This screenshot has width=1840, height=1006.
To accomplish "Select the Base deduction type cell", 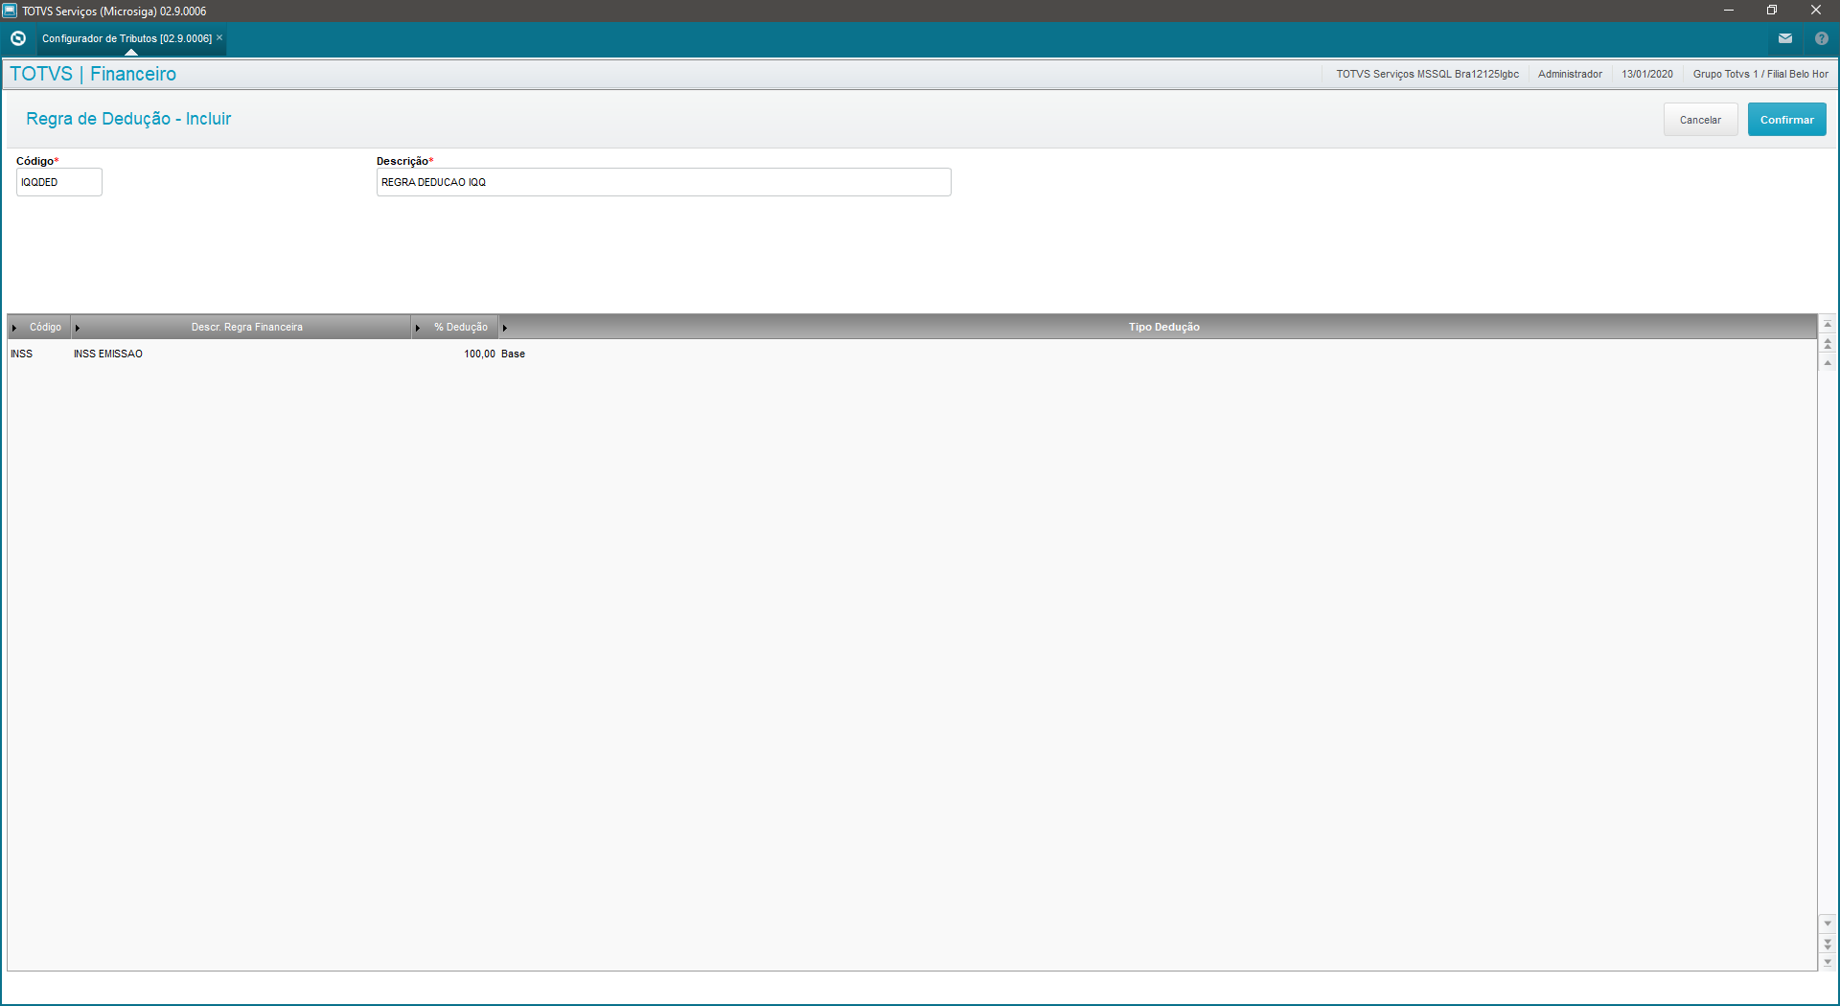I will [1158, 354].
